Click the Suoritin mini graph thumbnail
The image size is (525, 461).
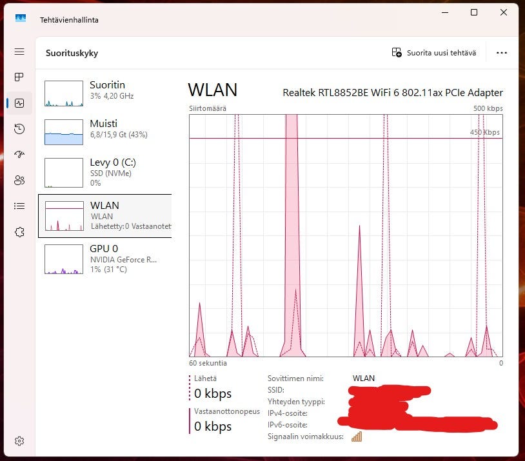[x=64, y=93]
